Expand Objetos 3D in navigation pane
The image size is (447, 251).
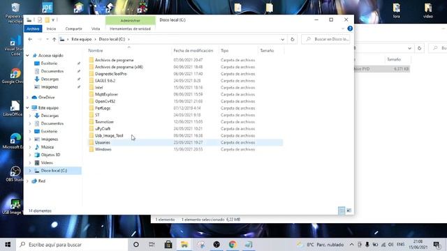pos(30,155)
